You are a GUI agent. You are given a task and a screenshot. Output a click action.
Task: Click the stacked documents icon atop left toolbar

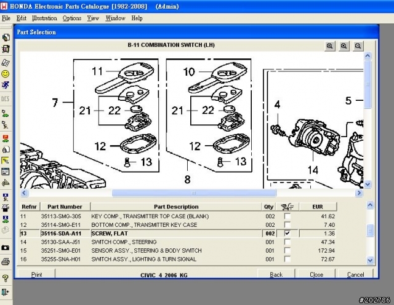6,38
